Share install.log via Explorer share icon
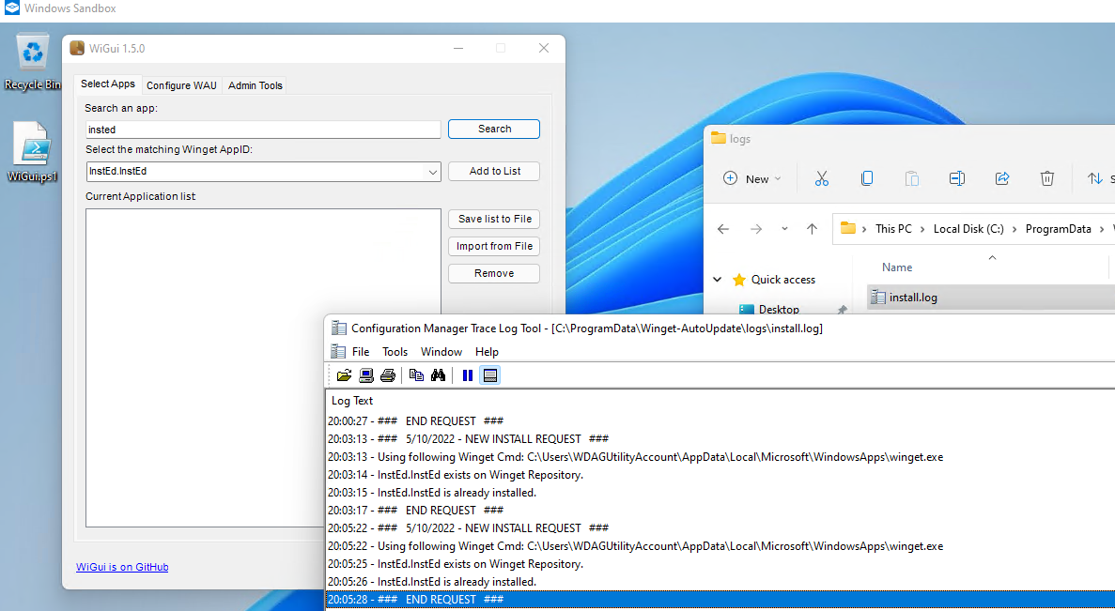This screenshot has width=1115, height=611. (x=1001, y=177)
